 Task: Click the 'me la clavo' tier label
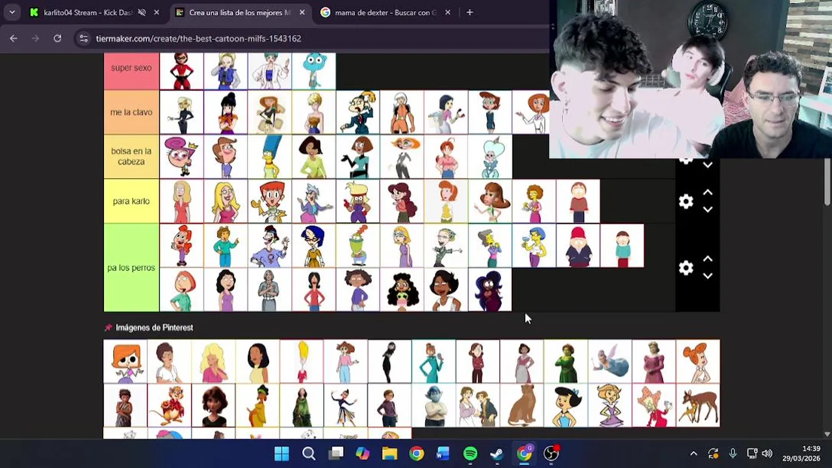coord(131,112)
